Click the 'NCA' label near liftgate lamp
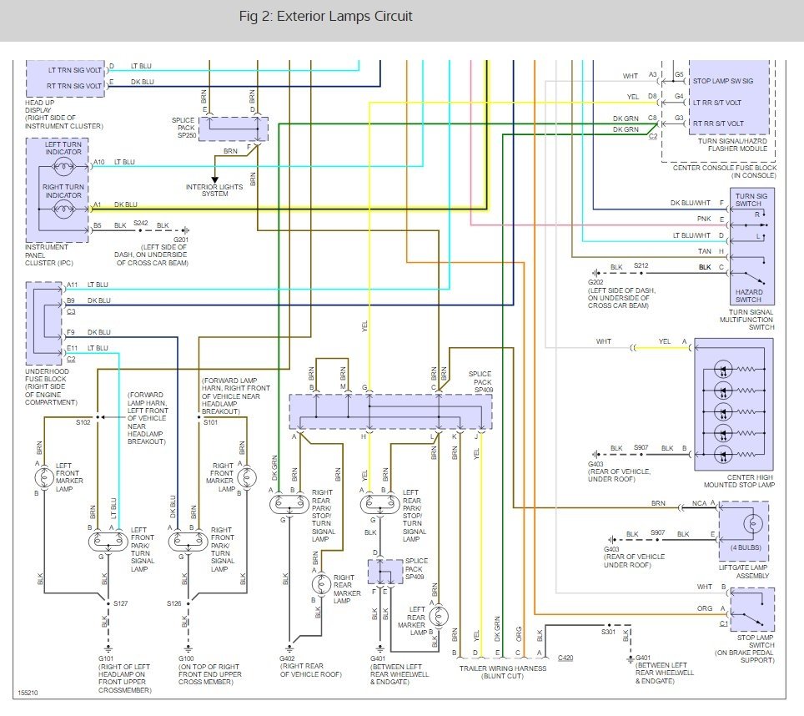The height and width of the screenshot is (716, 804). [700, 503]
